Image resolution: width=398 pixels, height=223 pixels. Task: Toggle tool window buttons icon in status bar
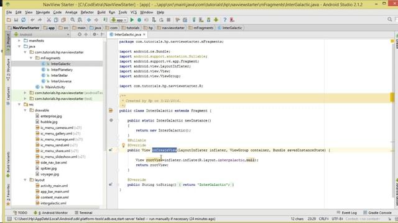click(x=9, y=219)
